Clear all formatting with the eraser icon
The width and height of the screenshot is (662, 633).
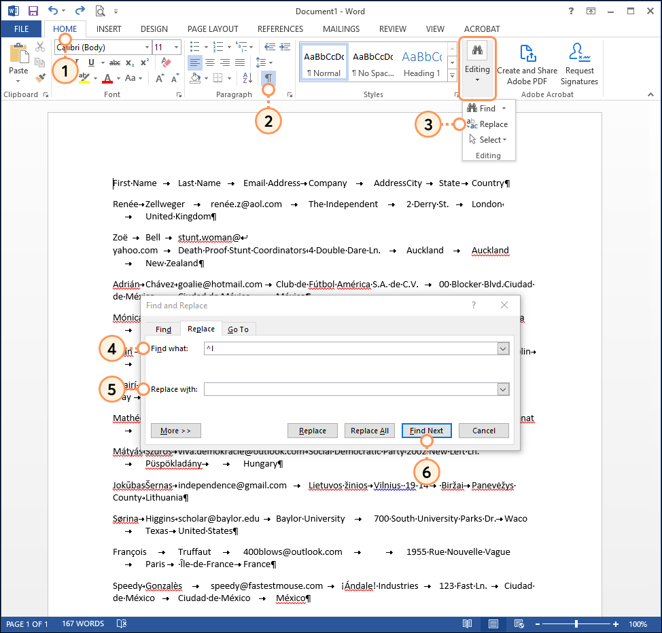tap(167, 62)
